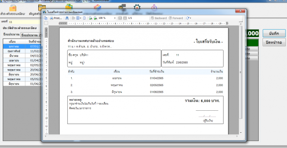287x148 pixels.
Task: Open the ปีงบประมาณ fiscal year dropdown
Action: pos(31,35)
